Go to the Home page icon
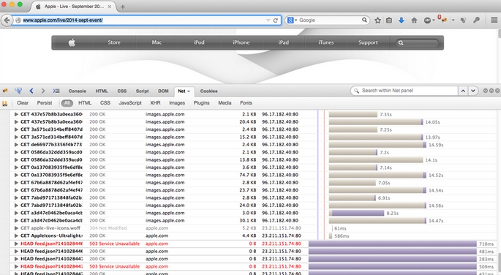Image resolution: width=501 pixels, height=275 pixels. tap(414, 20)
